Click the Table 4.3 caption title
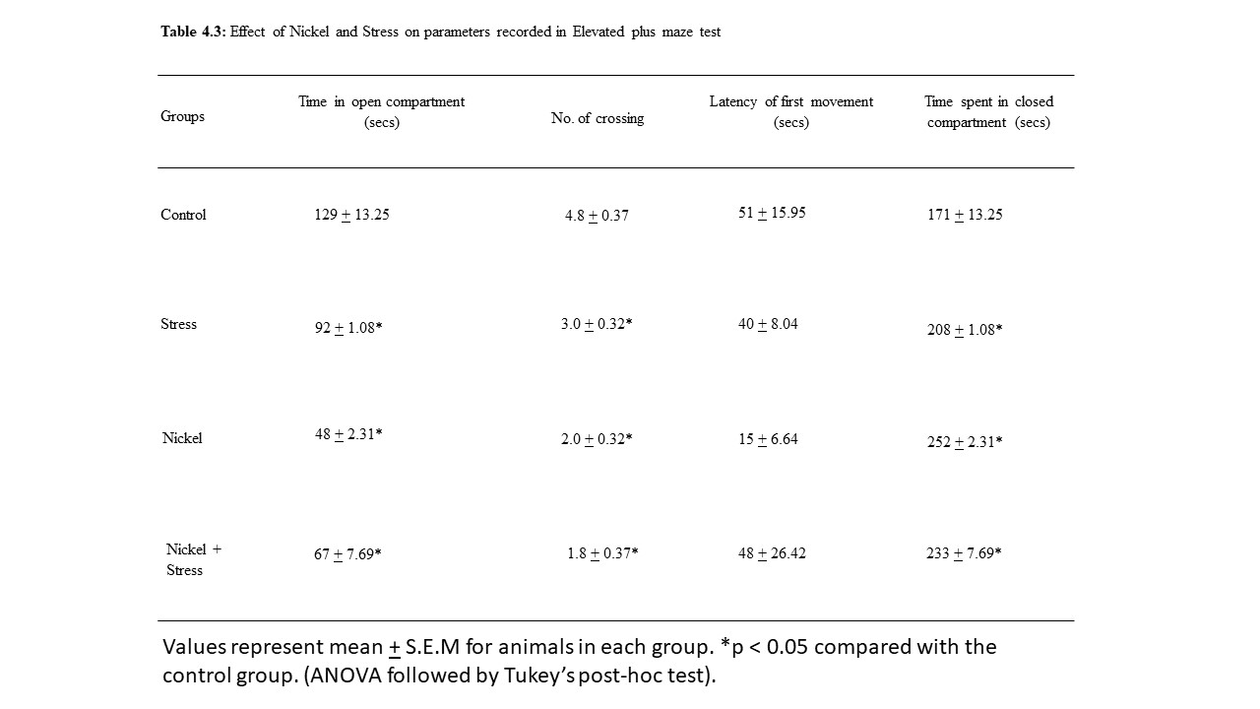The width and height of the screenshot is (1260, 709). [440, 32]
